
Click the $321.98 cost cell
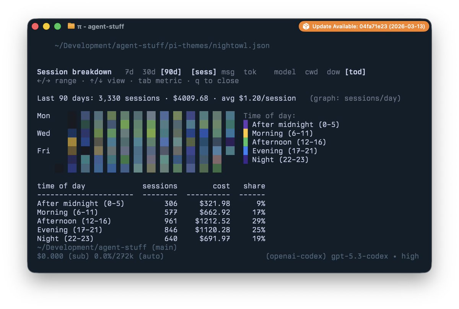coord(215,204)
